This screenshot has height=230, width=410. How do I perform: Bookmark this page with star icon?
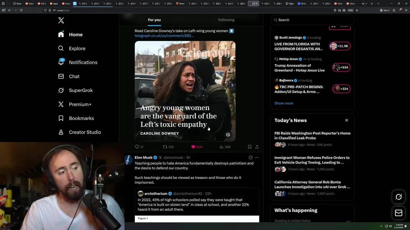[357, 10]
